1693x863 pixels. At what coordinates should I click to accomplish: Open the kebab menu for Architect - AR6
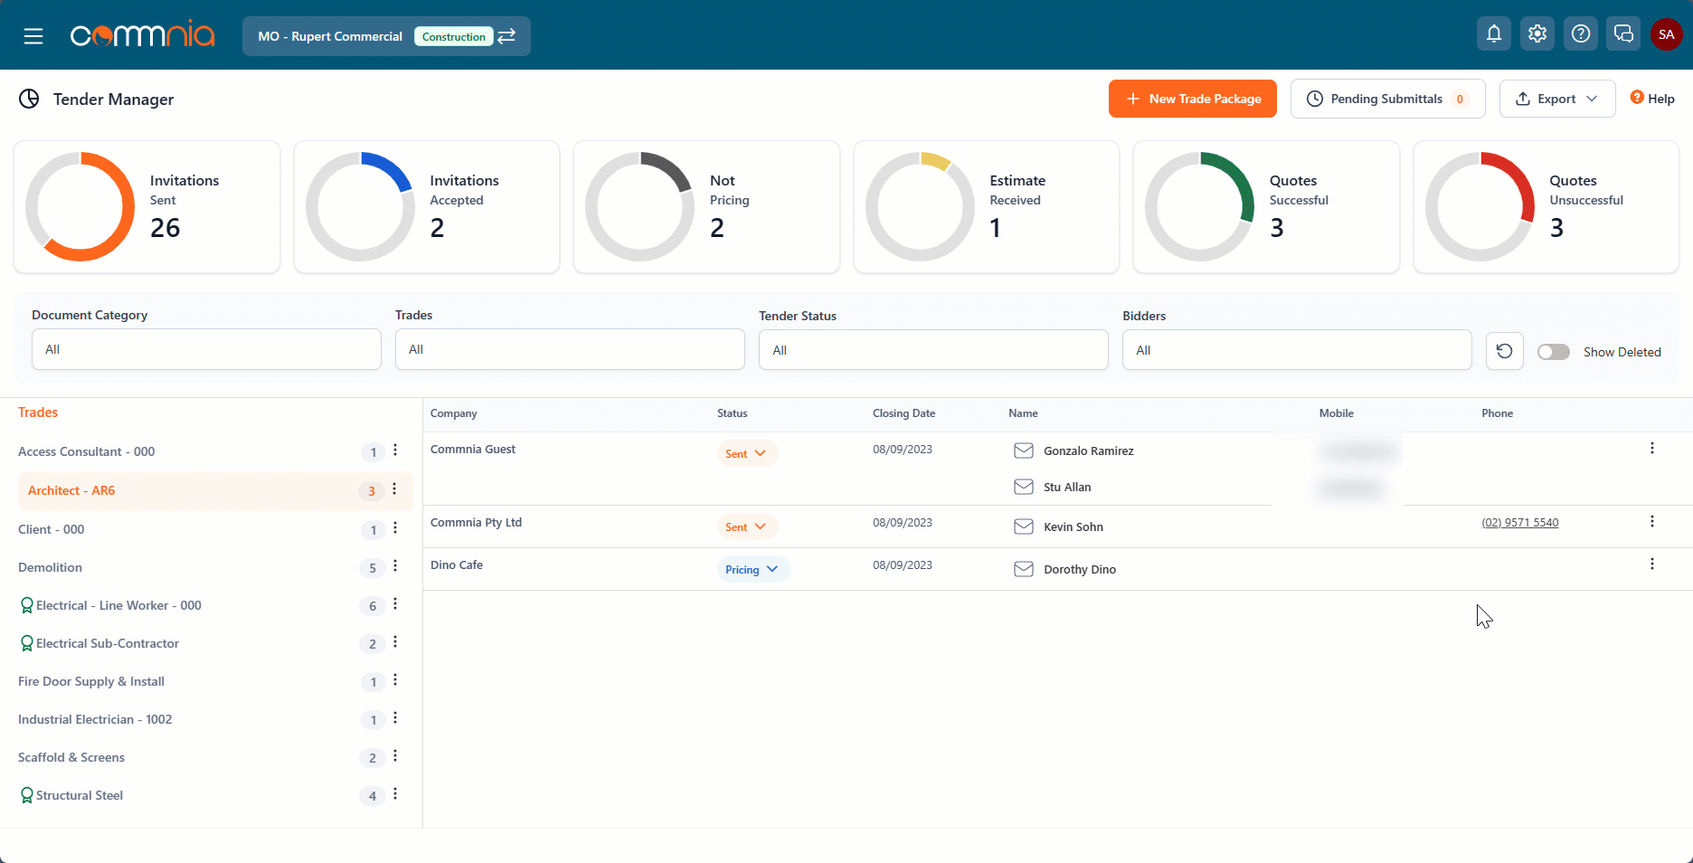[394, 489]
